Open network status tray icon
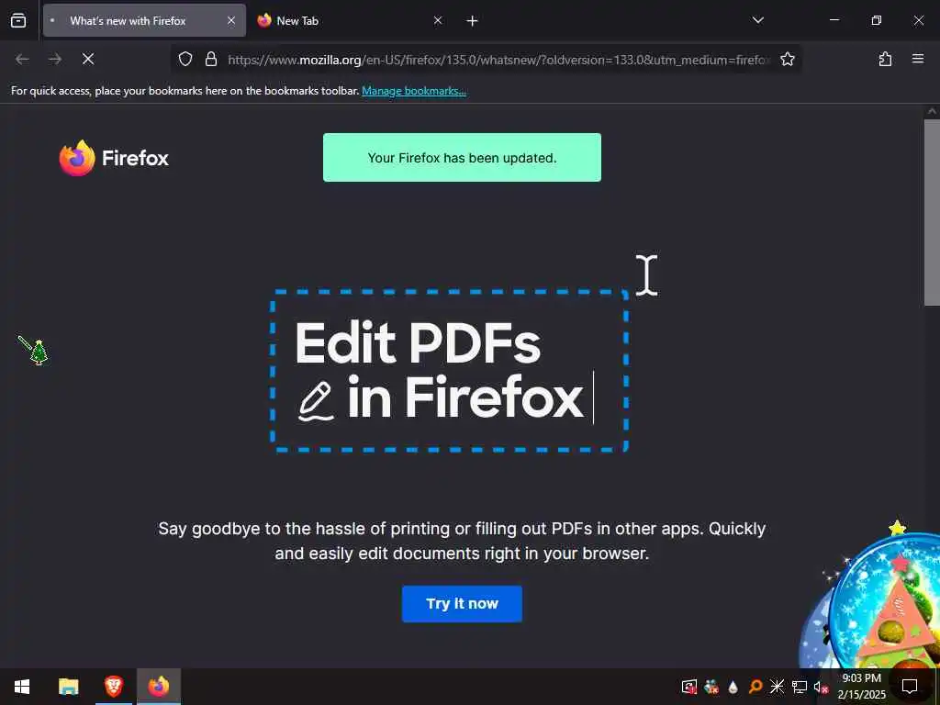This screenshot has height=705, width=940. click(x=800, y=687)
